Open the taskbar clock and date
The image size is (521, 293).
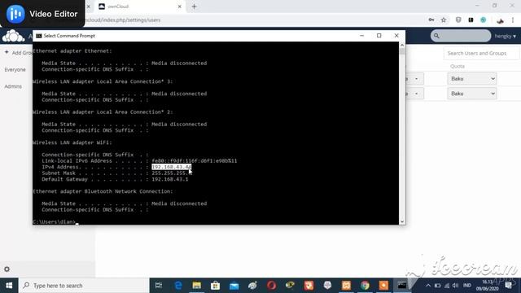(x=488, y=286)
